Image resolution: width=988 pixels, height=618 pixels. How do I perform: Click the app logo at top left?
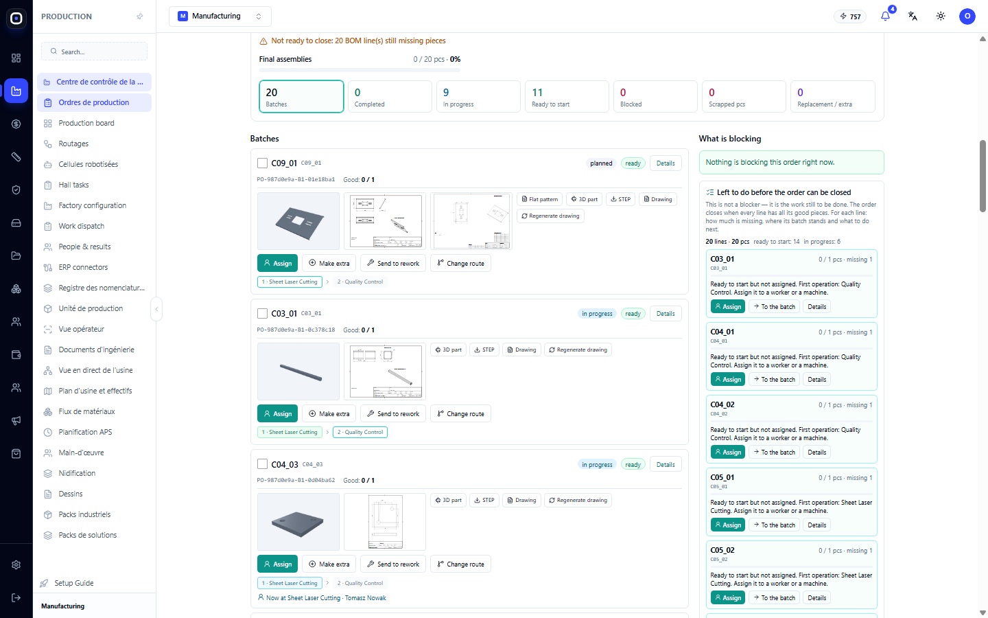(16, 19)
